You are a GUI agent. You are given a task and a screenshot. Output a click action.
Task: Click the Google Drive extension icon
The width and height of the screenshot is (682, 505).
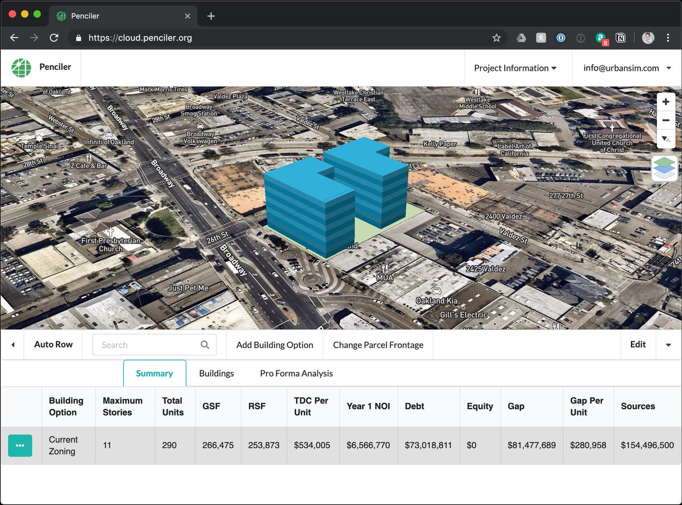(521, 38)
